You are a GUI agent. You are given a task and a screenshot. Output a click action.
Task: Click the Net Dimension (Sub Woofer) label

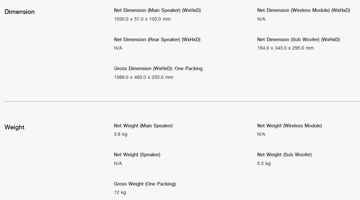(299, 40)
